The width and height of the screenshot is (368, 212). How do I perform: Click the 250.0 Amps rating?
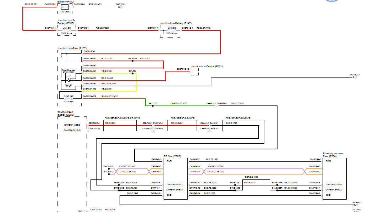coord(172,34)
